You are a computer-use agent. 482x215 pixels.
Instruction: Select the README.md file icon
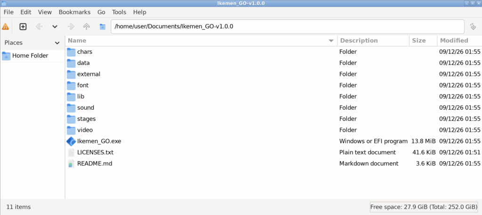pyautogui.click(x=71, y=164)
